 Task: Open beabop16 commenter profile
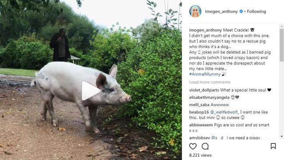[199, 112]
